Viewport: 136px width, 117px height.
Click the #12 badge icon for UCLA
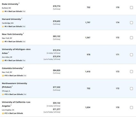3,113
